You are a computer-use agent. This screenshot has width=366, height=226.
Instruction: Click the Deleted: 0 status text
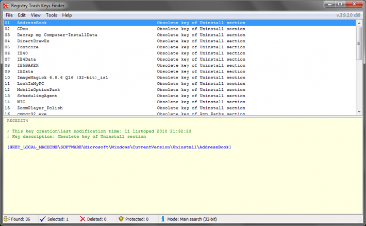pos(96,219)
